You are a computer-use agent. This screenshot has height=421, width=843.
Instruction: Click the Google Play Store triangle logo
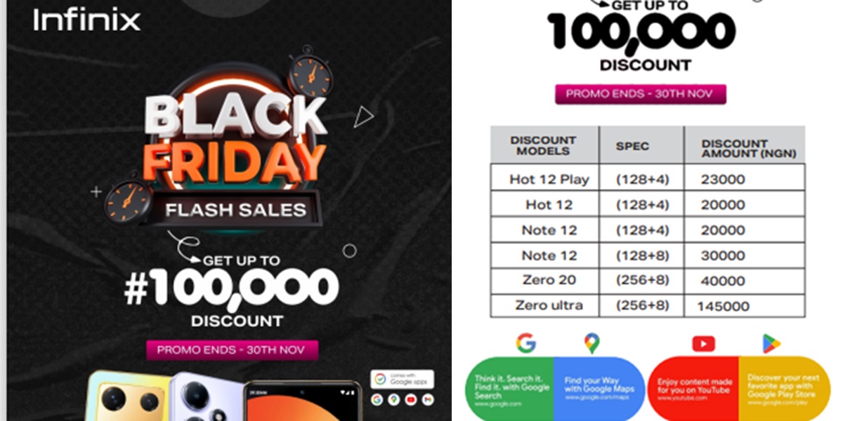click(x=771, y=343)
